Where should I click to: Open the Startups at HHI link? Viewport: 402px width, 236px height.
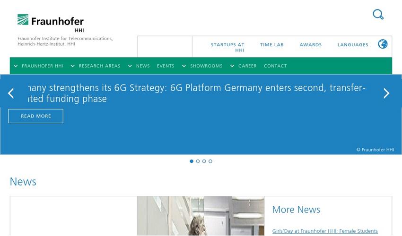[227, 47]
